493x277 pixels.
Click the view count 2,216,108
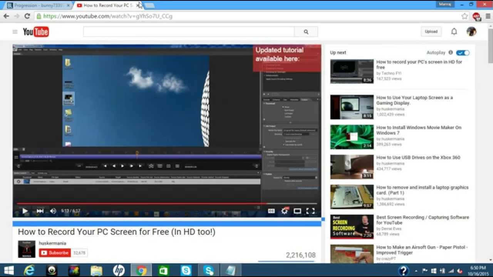(301, 255)
